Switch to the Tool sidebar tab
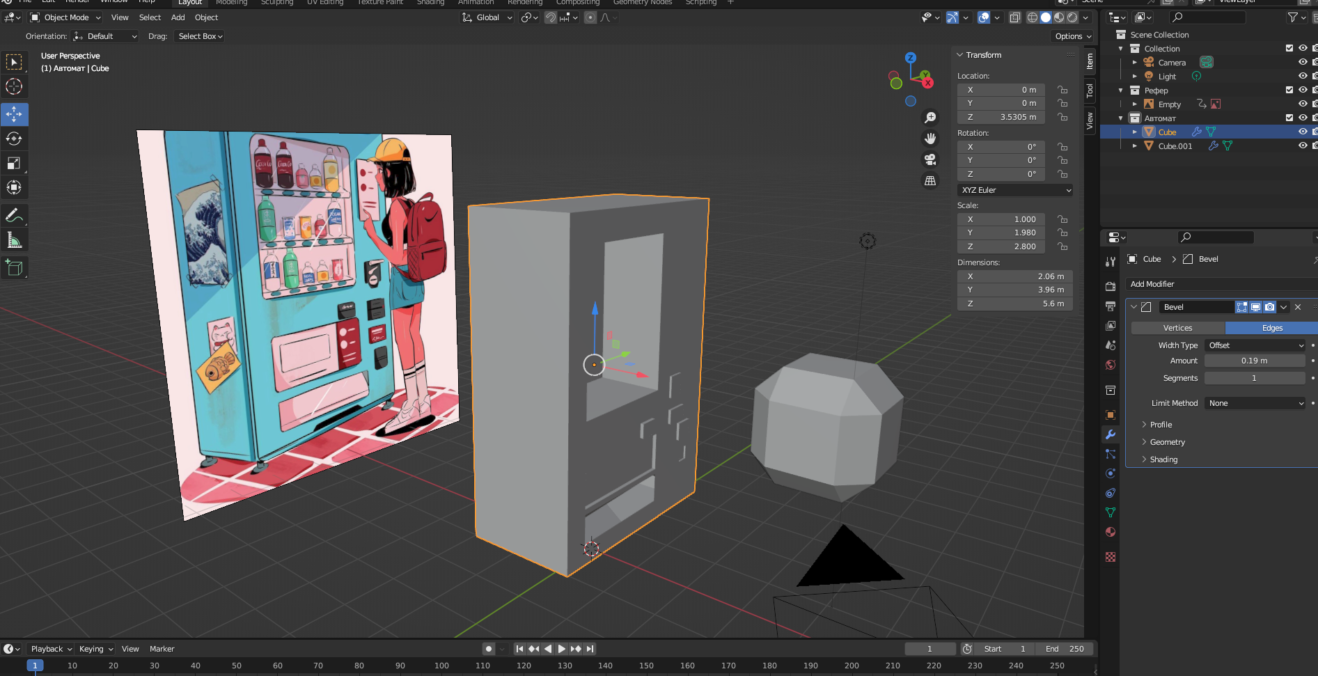Viewport: 1318px width, 676px height. 1090,91
